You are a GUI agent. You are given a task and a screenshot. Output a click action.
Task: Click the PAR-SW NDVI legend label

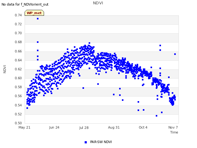[101, 142]
